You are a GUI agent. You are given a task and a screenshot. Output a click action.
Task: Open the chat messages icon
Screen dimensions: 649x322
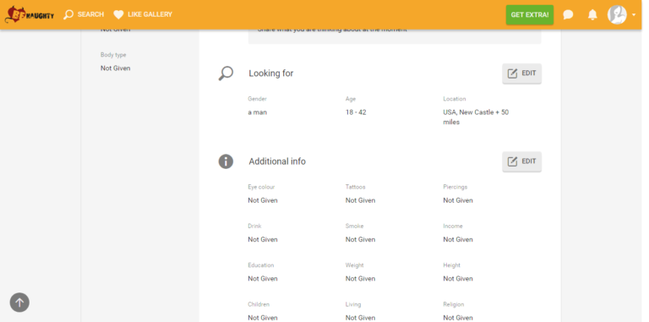point(568,15)
